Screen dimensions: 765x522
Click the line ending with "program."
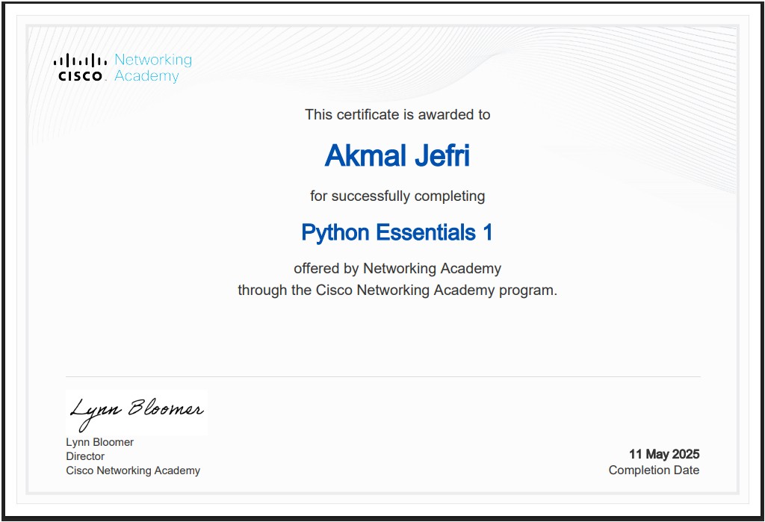pyautogui.click(x=397, y=290)
